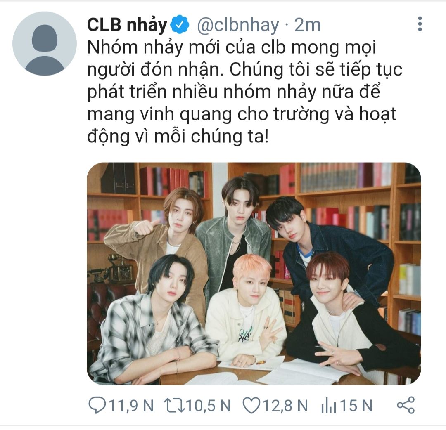Image resolution: width=446 pixels, height=430 pixels.
Task: Click the 12,8 N likes count
Action: point(285,406)
